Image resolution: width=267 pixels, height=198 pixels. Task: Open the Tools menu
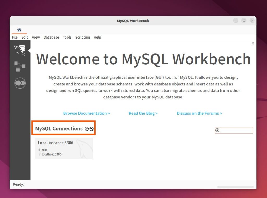(x=67, y=37)
